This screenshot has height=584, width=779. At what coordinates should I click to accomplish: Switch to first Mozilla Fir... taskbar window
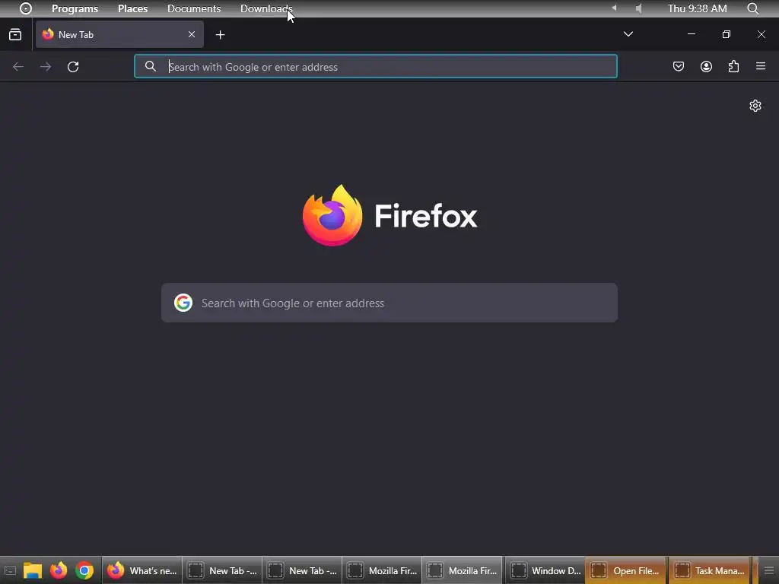382,570
